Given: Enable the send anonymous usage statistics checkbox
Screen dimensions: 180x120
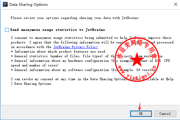Looking at the screenshot, I should point(7,30).
